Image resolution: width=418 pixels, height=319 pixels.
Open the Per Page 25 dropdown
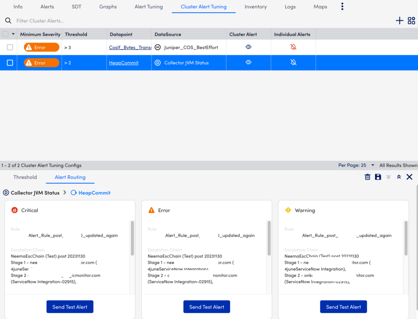point(355,165)
